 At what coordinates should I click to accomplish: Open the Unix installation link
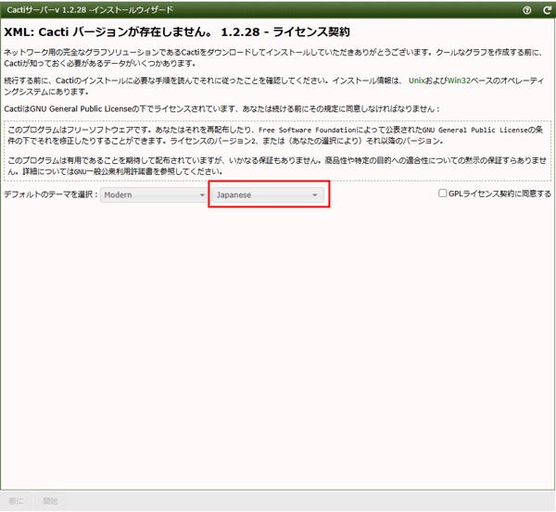pos(416,81)
